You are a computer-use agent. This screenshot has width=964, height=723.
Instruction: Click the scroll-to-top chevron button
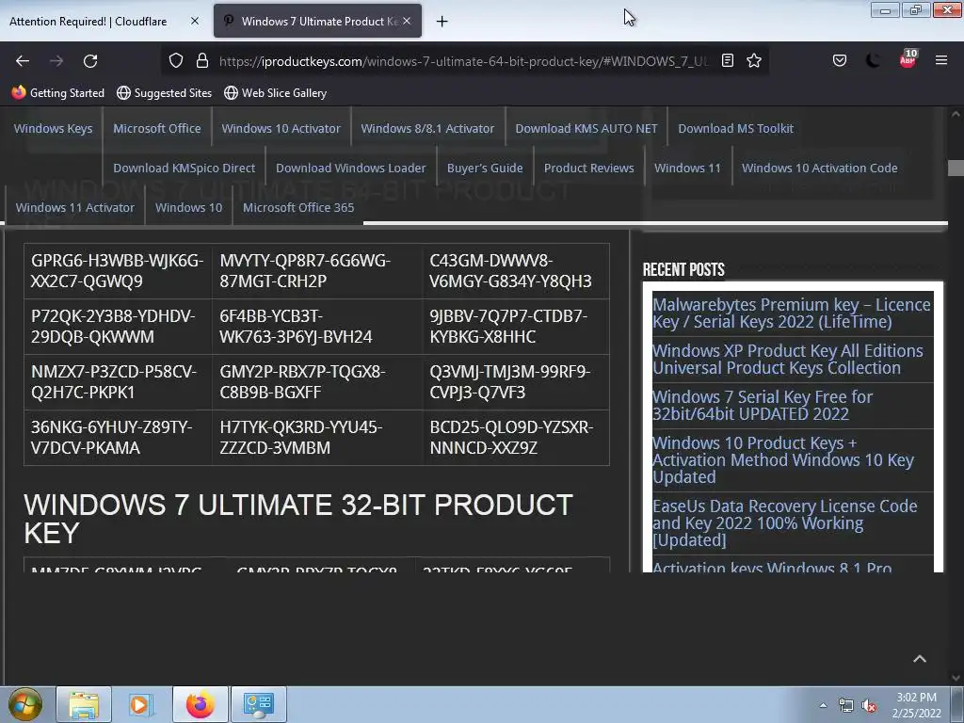pos(920,658)
